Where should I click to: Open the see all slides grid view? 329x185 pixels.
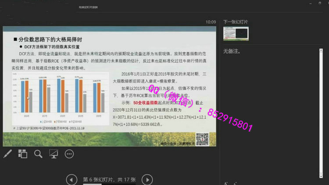pos(23,154)
